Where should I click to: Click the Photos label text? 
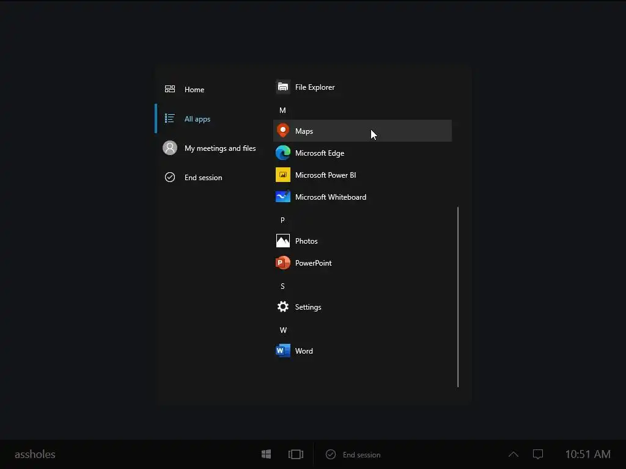306,241
